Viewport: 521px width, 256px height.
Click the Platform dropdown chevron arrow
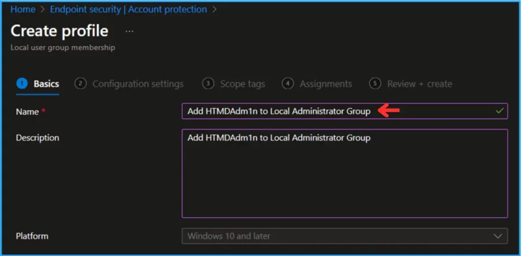pyautogui.click(x=498, y=236)
